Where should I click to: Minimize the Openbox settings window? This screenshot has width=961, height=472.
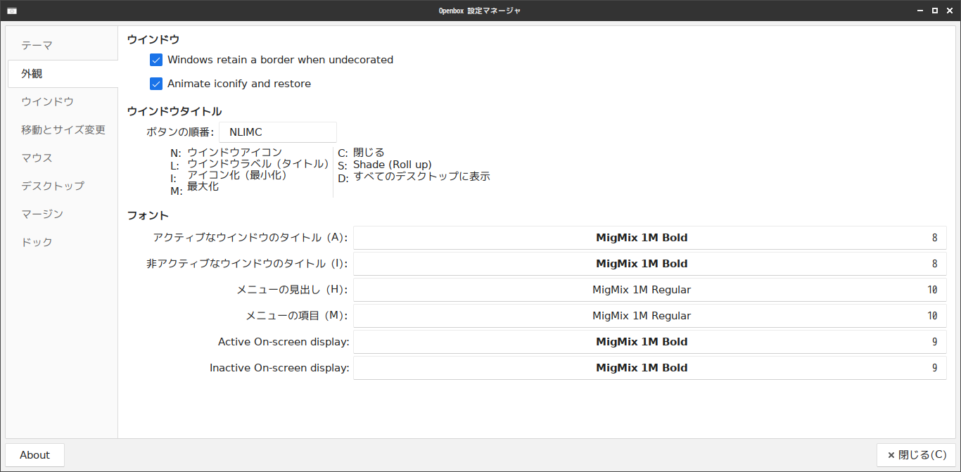921,11
